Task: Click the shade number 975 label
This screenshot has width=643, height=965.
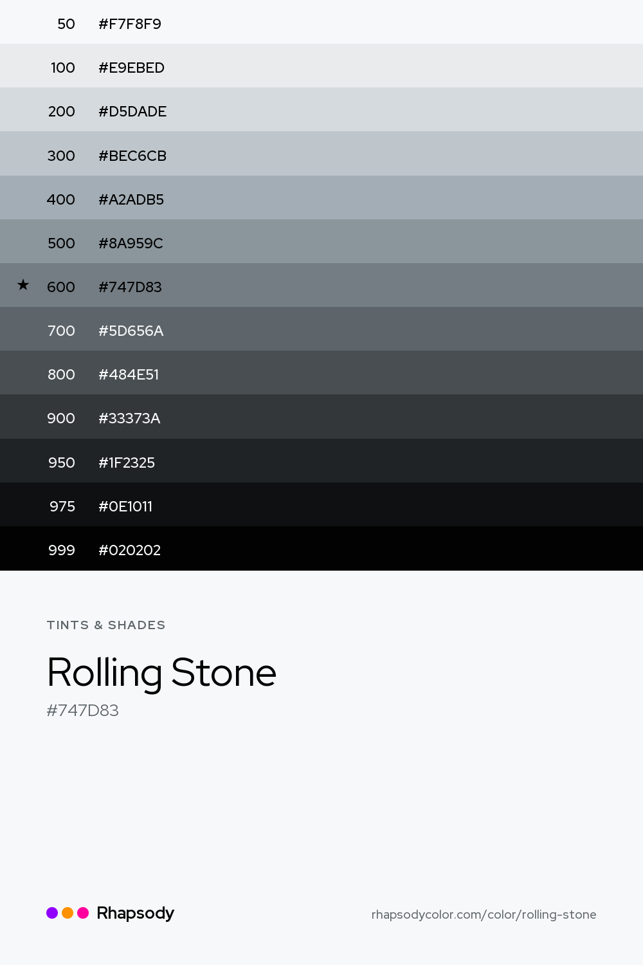Action: [x=62, y=507]
